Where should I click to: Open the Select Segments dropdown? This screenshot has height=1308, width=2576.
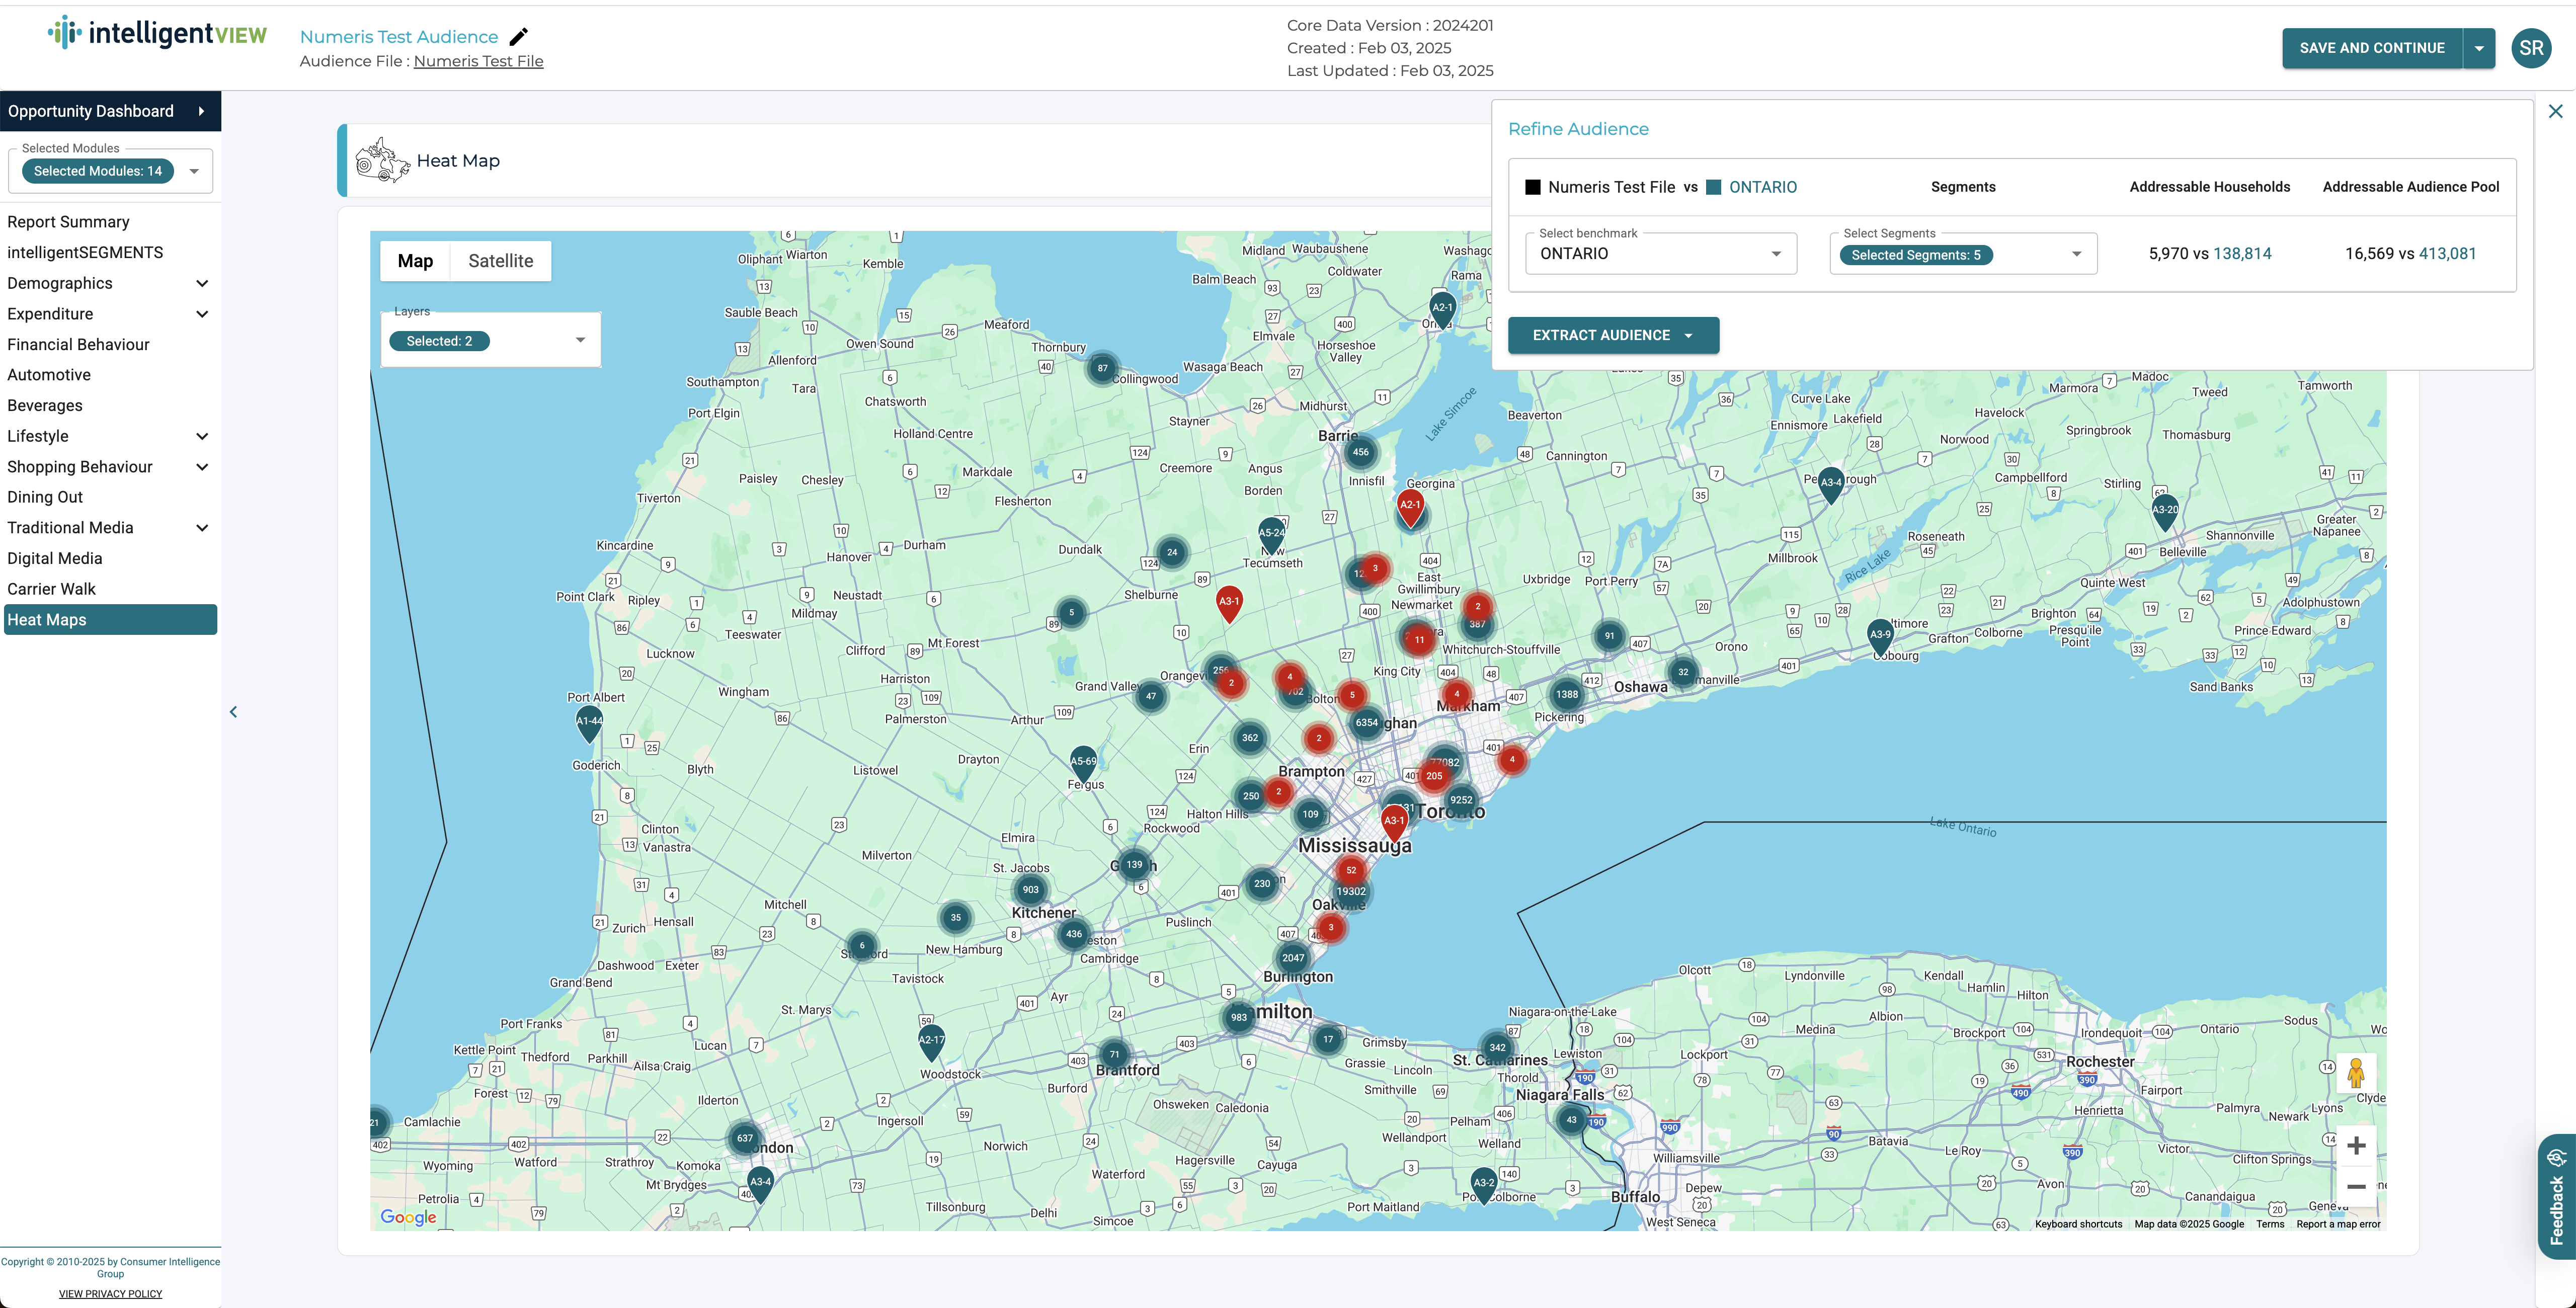(2076, 253)
